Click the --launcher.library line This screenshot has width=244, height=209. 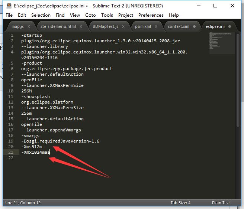pos(45,46)
